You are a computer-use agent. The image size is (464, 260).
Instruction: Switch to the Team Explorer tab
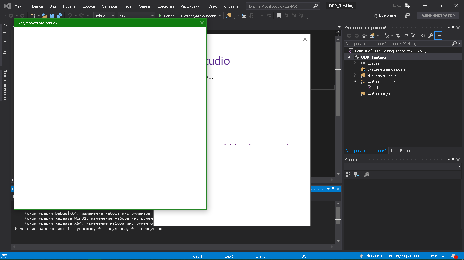(x=402, y=151)
